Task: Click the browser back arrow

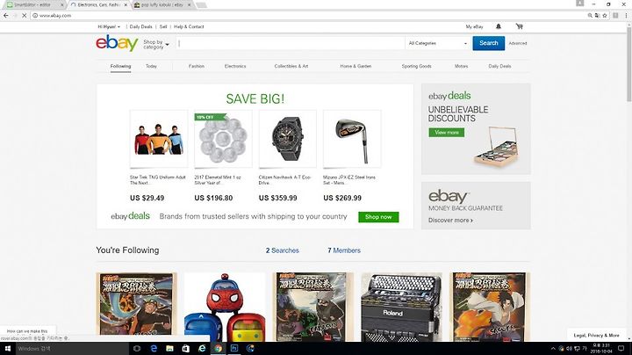Action: pyautogui.click(x=5, y=15)
